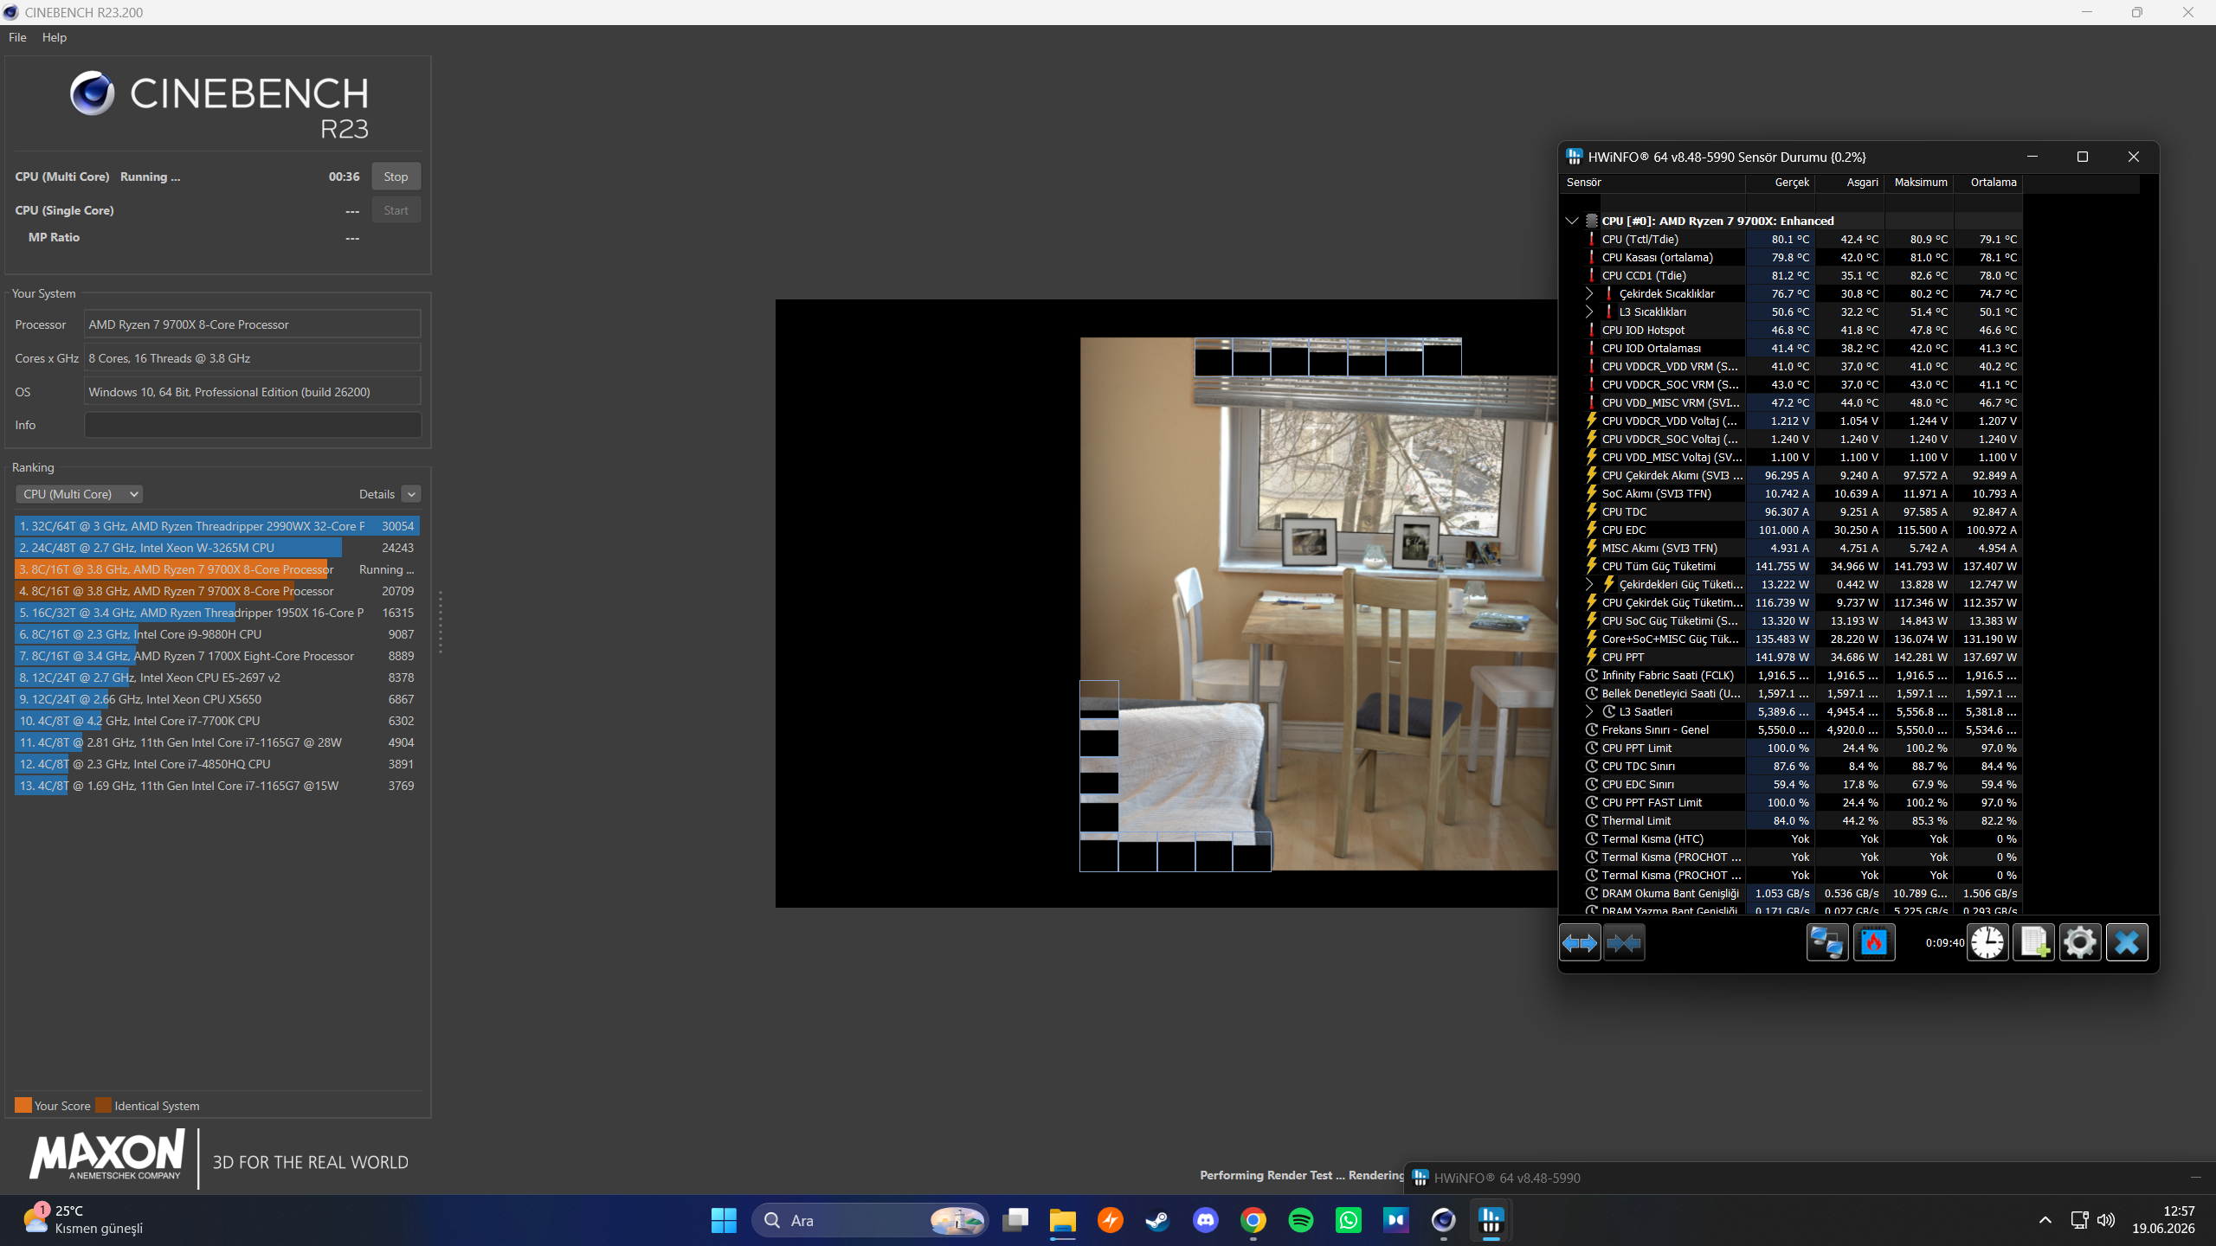Click the Ara search box on the taskbar
Image resolution: width=2216 pixels, height=1246 pixels.
(870, 1220)
